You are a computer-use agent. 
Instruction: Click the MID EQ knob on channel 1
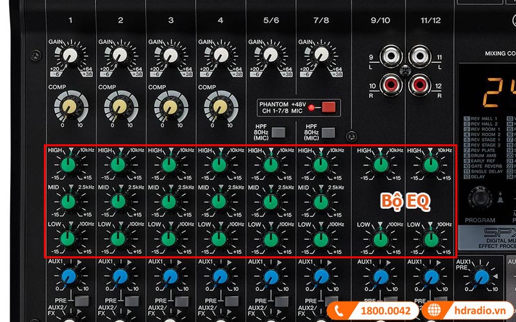pyautogui.click(x=68, y=202)
